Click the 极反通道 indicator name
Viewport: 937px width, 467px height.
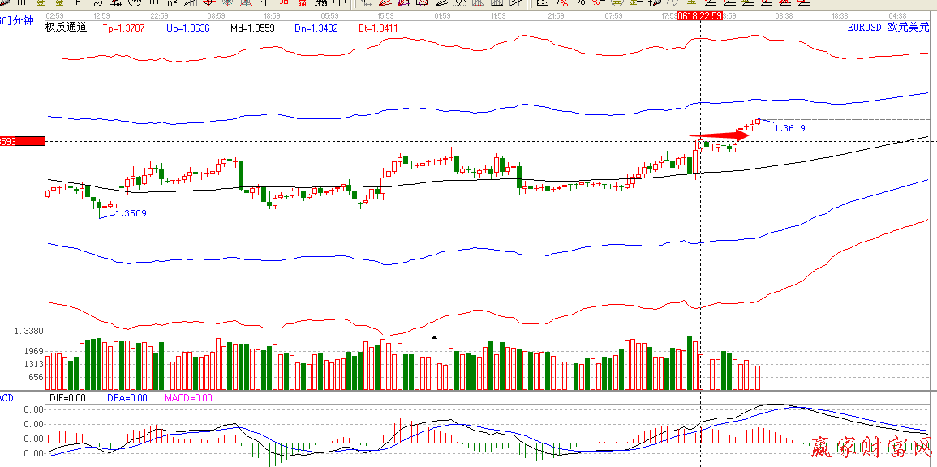tap(66, 28)
